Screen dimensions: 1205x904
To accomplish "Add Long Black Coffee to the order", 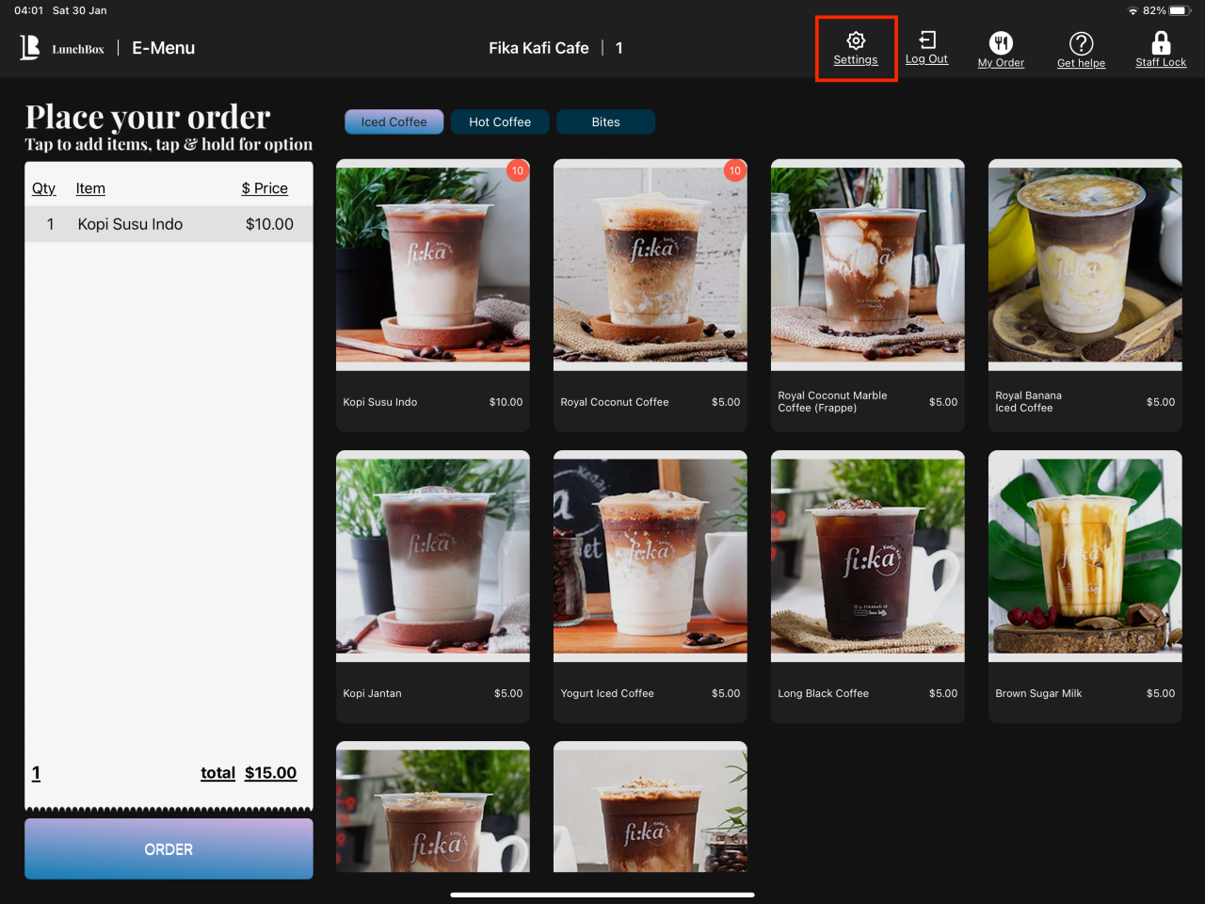I will (x=868, y=587).
